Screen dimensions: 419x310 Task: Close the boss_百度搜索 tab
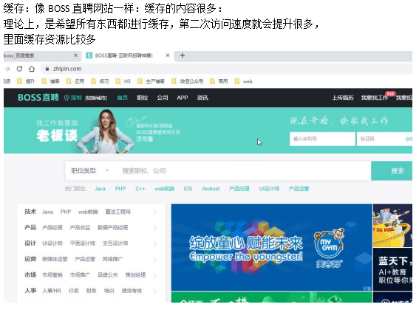(75, 55)
